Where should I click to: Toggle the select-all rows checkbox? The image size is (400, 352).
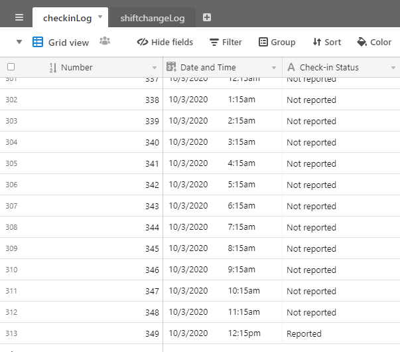coord(11,67)
